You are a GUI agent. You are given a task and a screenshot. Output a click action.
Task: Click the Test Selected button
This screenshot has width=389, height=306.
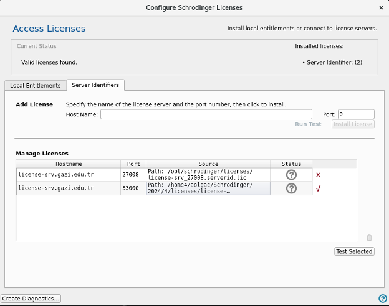click(354, 251)
